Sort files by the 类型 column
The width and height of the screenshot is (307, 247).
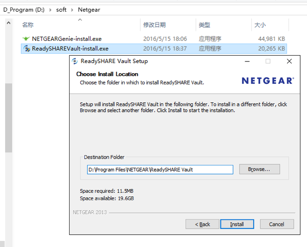[x=204, y=25]
